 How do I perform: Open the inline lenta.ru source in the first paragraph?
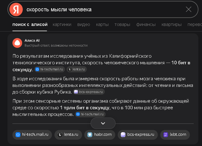(x=77, y=69)
